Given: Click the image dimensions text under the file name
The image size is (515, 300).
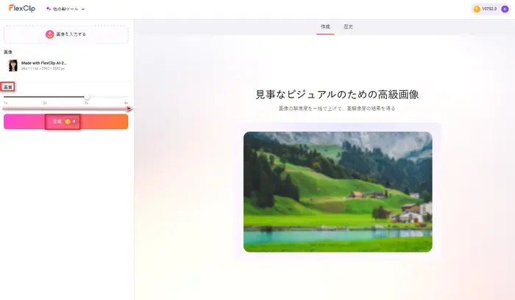Looking at the screenshot, I should [x=43, y=69].
